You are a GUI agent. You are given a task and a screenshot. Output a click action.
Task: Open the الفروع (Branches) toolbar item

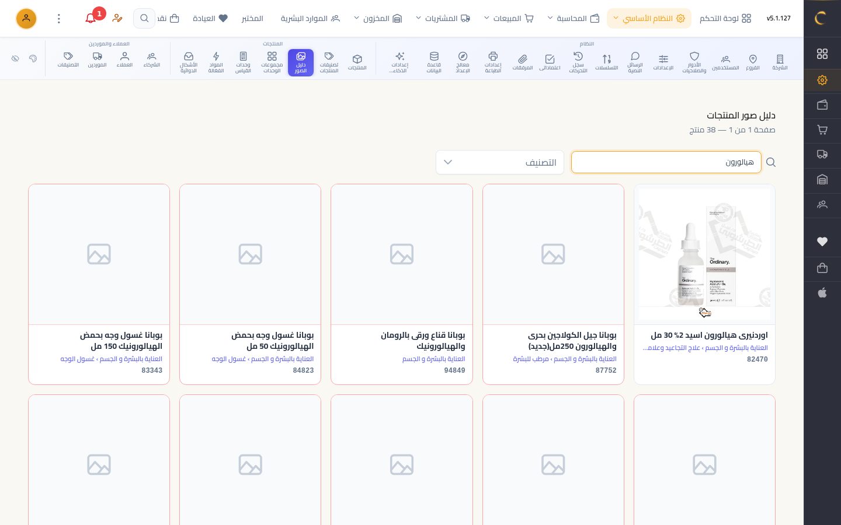pos(753,62)
